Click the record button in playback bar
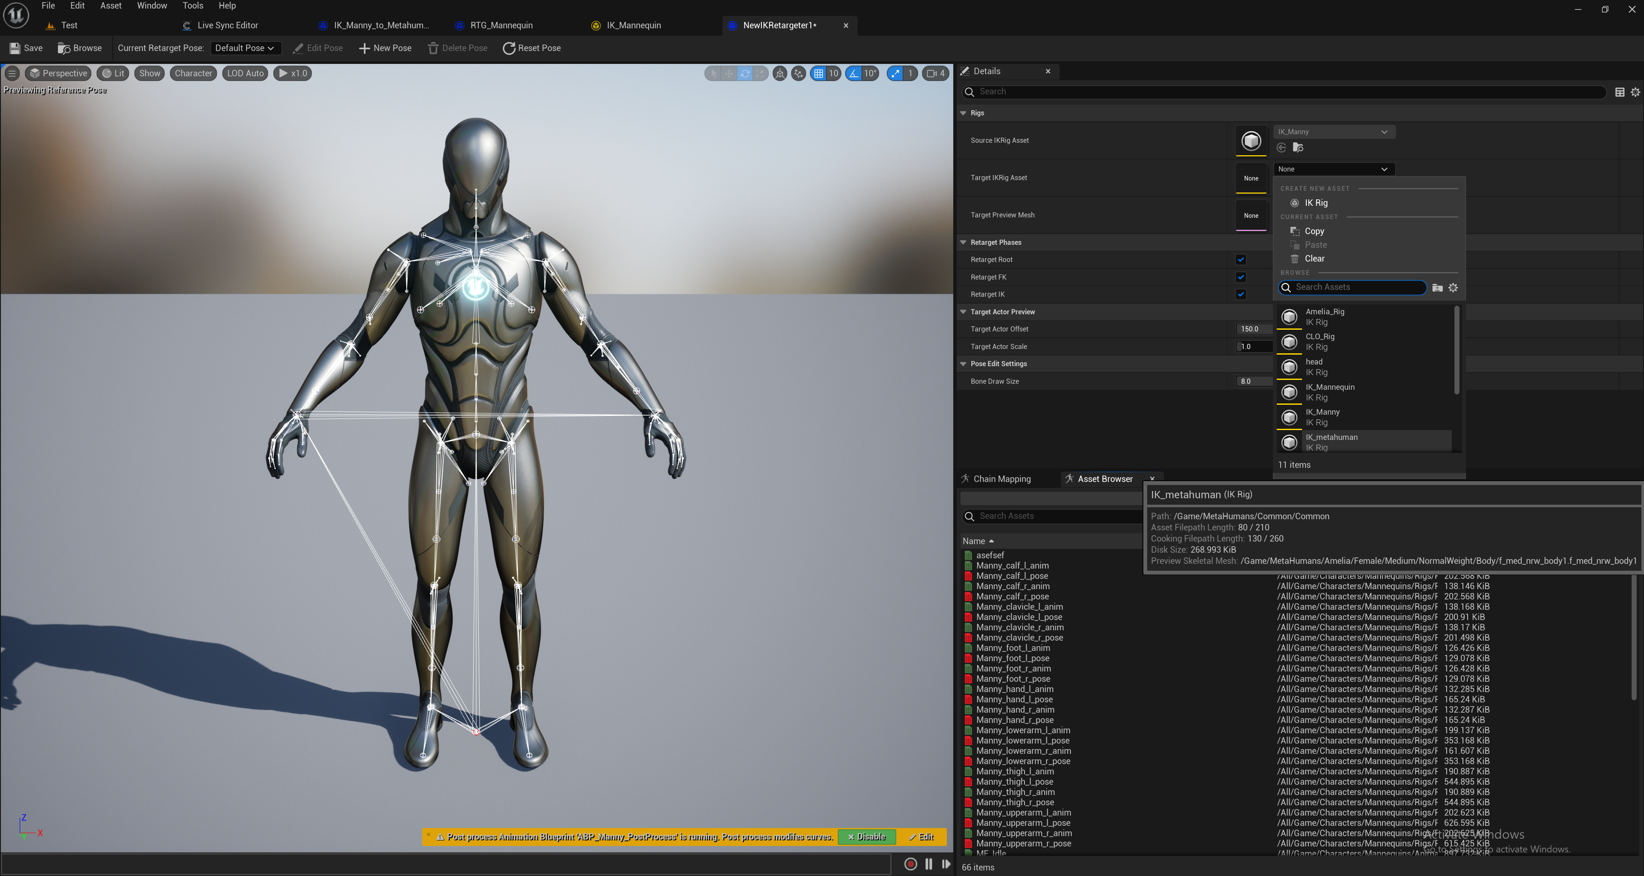 [x=910, y=864]
